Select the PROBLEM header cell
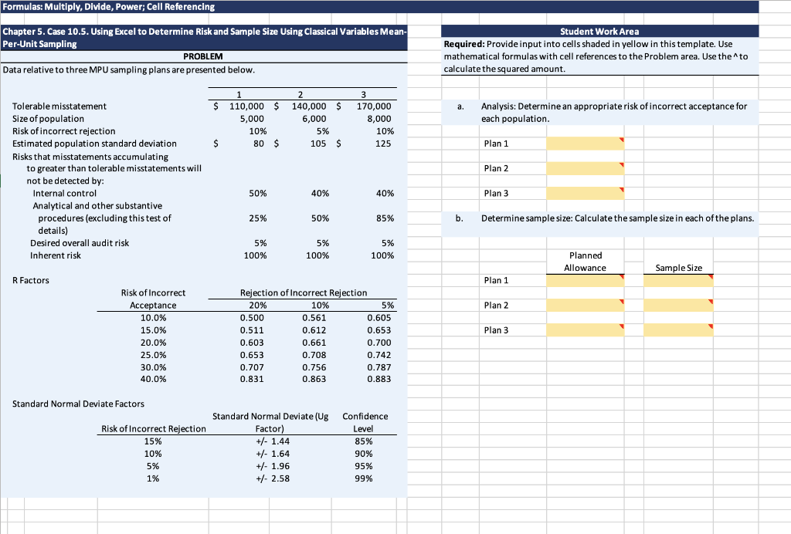Image resolution: width=791 pixels, height=534 pixels. (205, 58)
